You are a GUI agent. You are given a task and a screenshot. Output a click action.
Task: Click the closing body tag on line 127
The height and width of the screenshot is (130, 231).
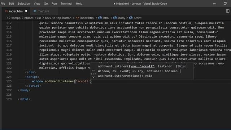coord(24,90)
